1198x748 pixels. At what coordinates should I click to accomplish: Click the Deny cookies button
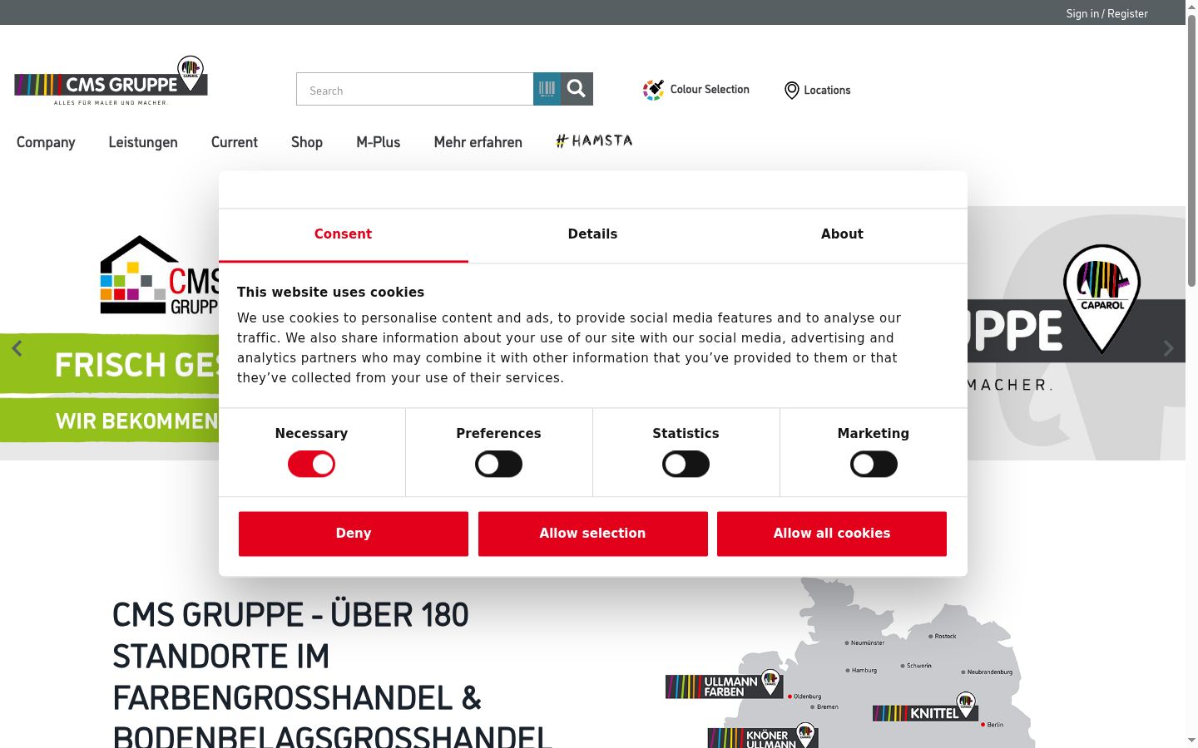point(354,534)
